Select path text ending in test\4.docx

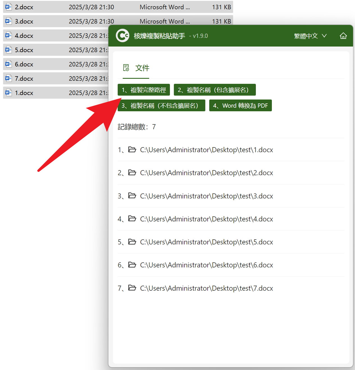click(206, 219)
